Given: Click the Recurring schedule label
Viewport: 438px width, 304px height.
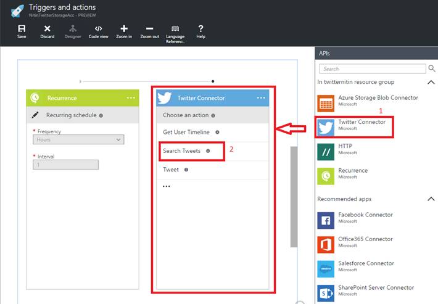Looking at the screenshot, I should click(x=71, y=115).
